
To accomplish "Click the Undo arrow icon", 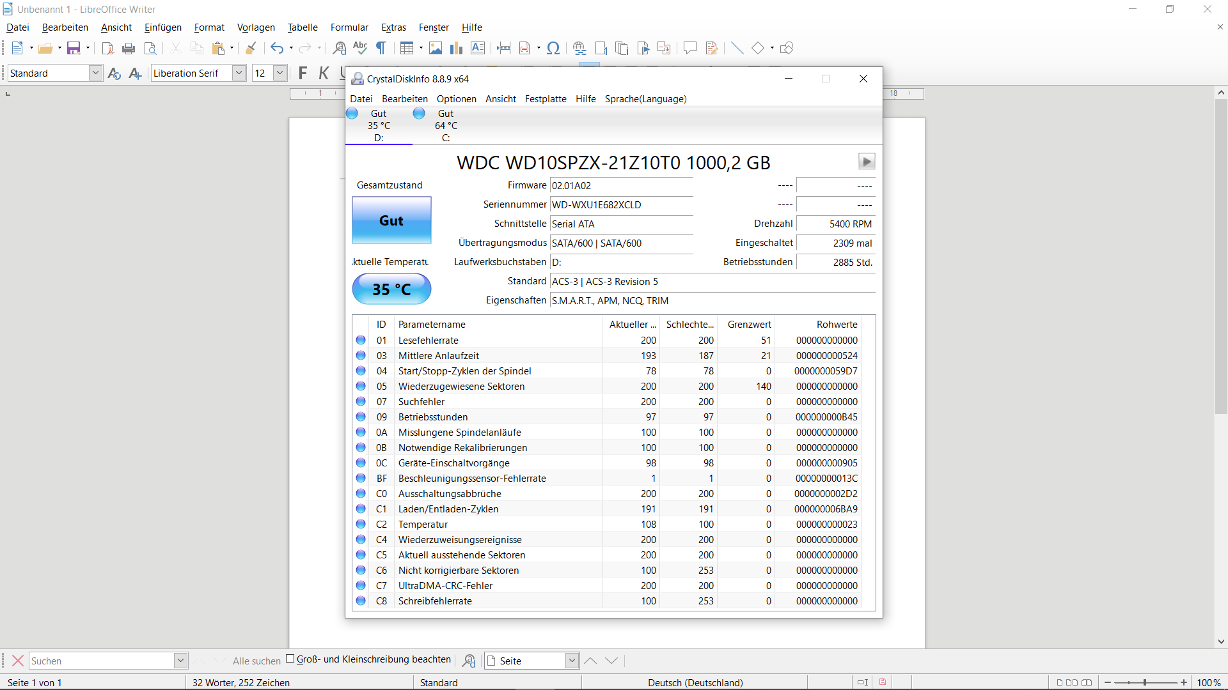I will pyautogui.click(x=276, y=48).
